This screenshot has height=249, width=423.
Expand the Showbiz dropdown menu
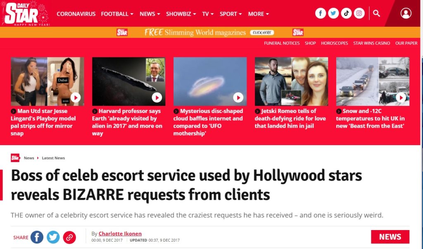[181, 14]
